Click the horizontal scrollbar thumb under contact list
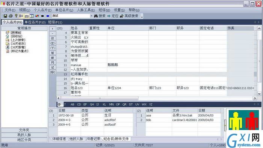The height and width of the screenshot is (148, 263). [100, 98]
